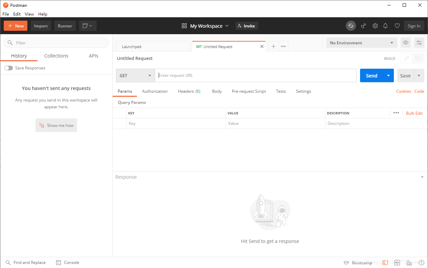Switch to two pane view icon
The height and width of the screenshot is (268, 428).
(397, 263)
